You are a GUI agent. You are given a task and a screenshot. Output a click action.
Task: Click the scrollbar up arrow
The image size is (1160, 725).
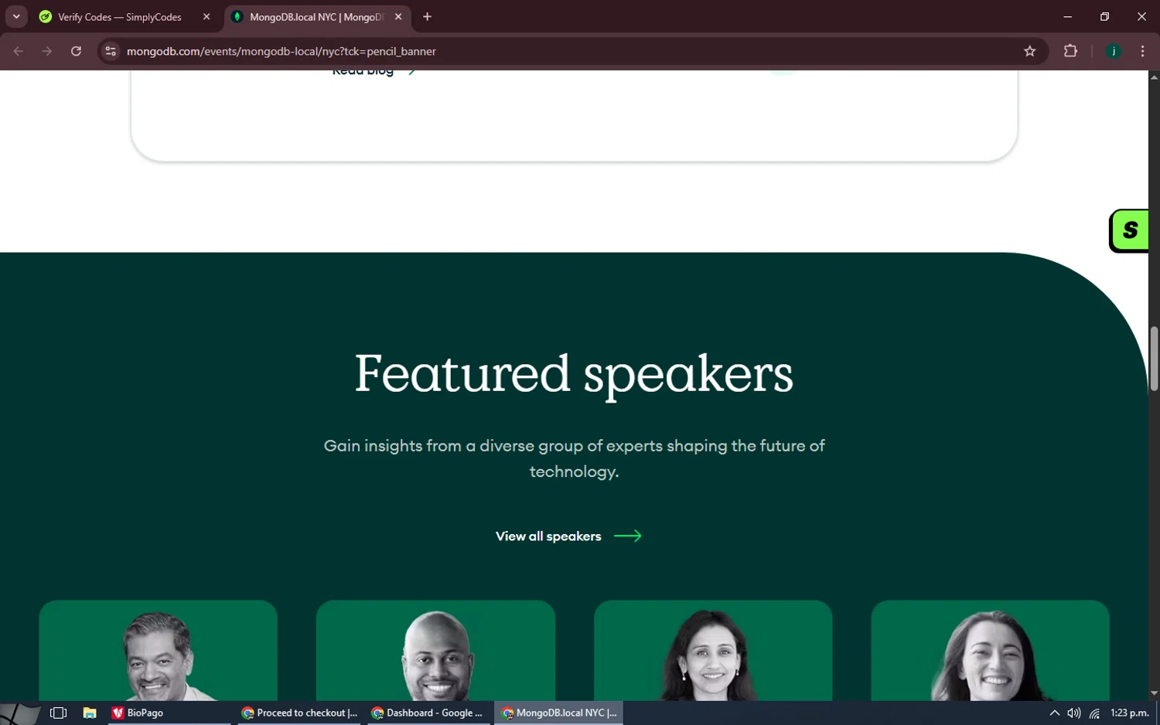pos(1154,77)
